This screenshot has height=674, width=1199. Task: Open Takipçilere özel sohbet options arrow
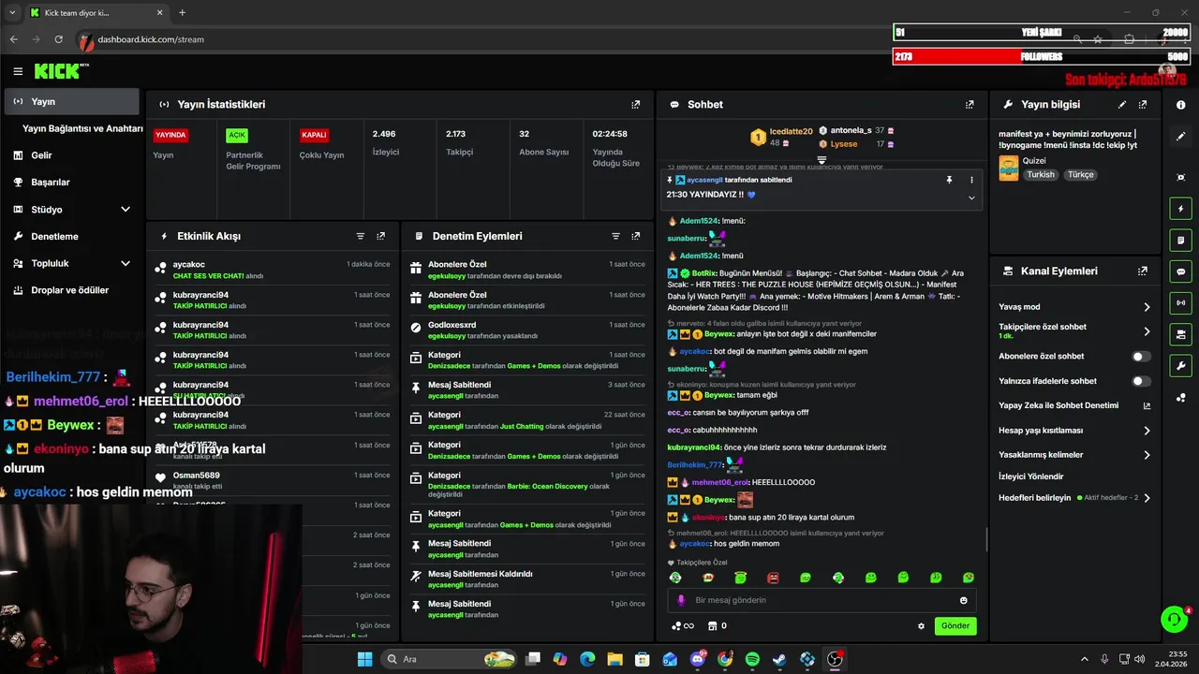1147,331
